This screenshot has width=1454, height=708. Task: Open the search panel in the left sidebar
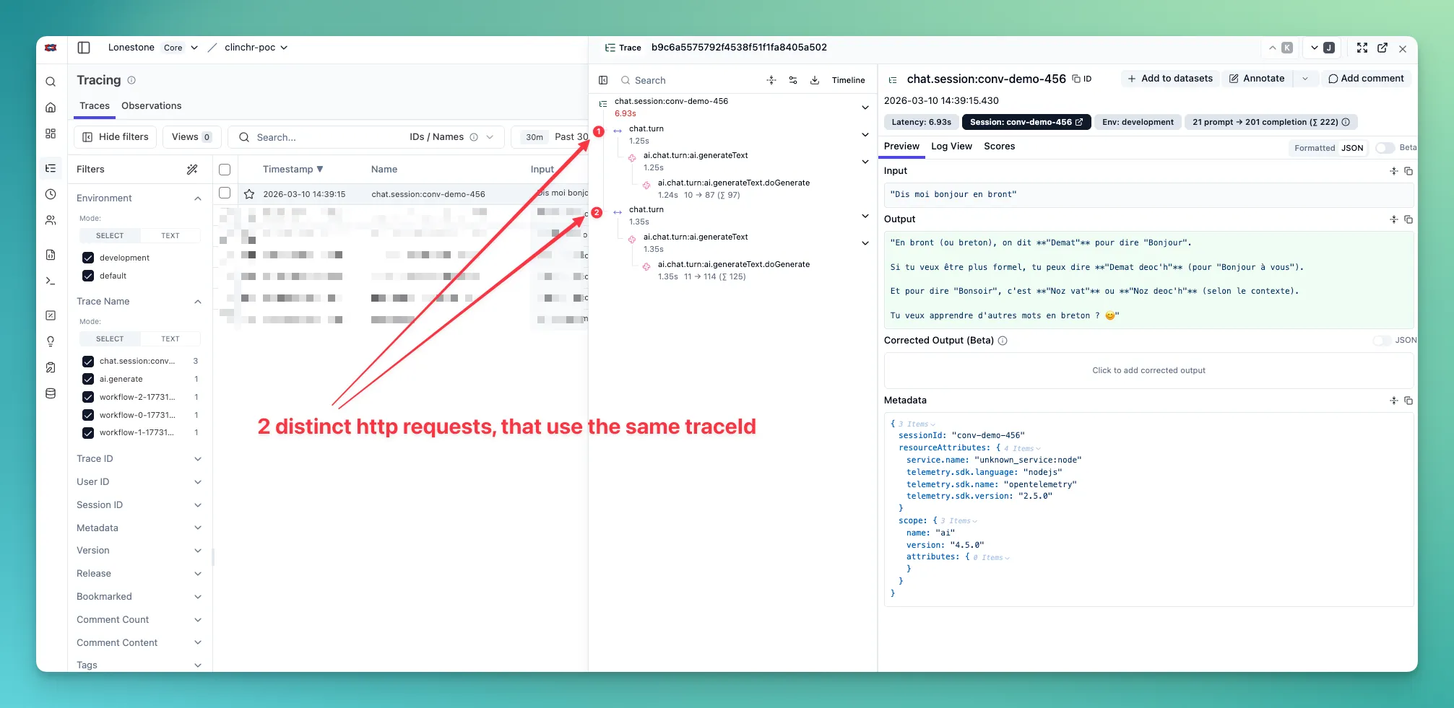[51, 81]
